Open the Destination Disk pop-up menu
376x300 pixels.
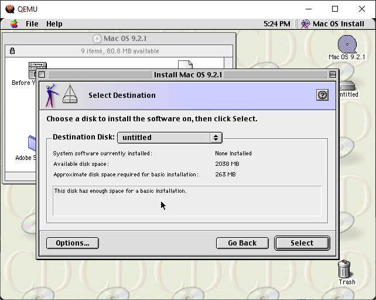point(169,138)
